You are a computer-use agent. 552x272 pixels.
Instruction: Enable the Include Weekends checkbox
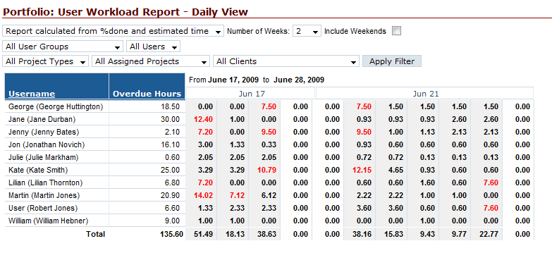tap(397, 31)
